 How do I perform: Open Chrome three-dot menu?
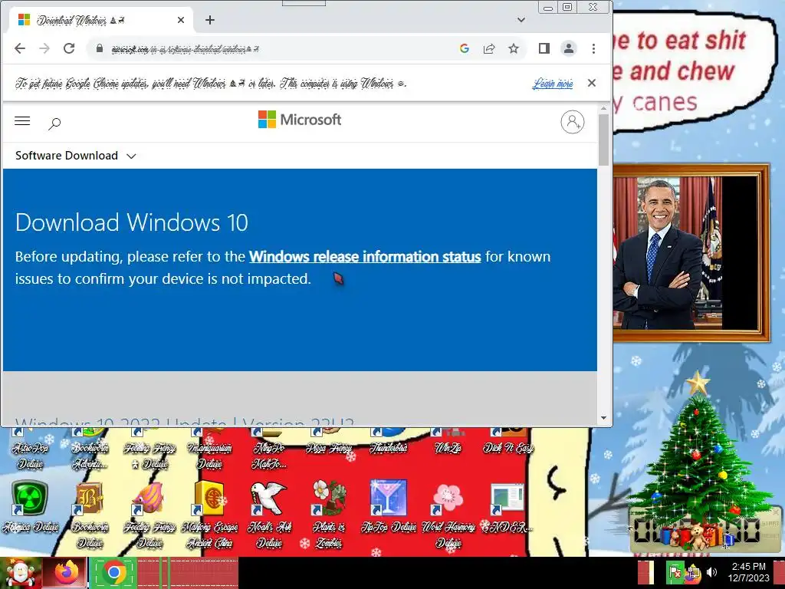(593, 48)
